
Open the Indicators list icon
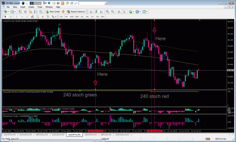pyautogui.click(x=130, y=12)
